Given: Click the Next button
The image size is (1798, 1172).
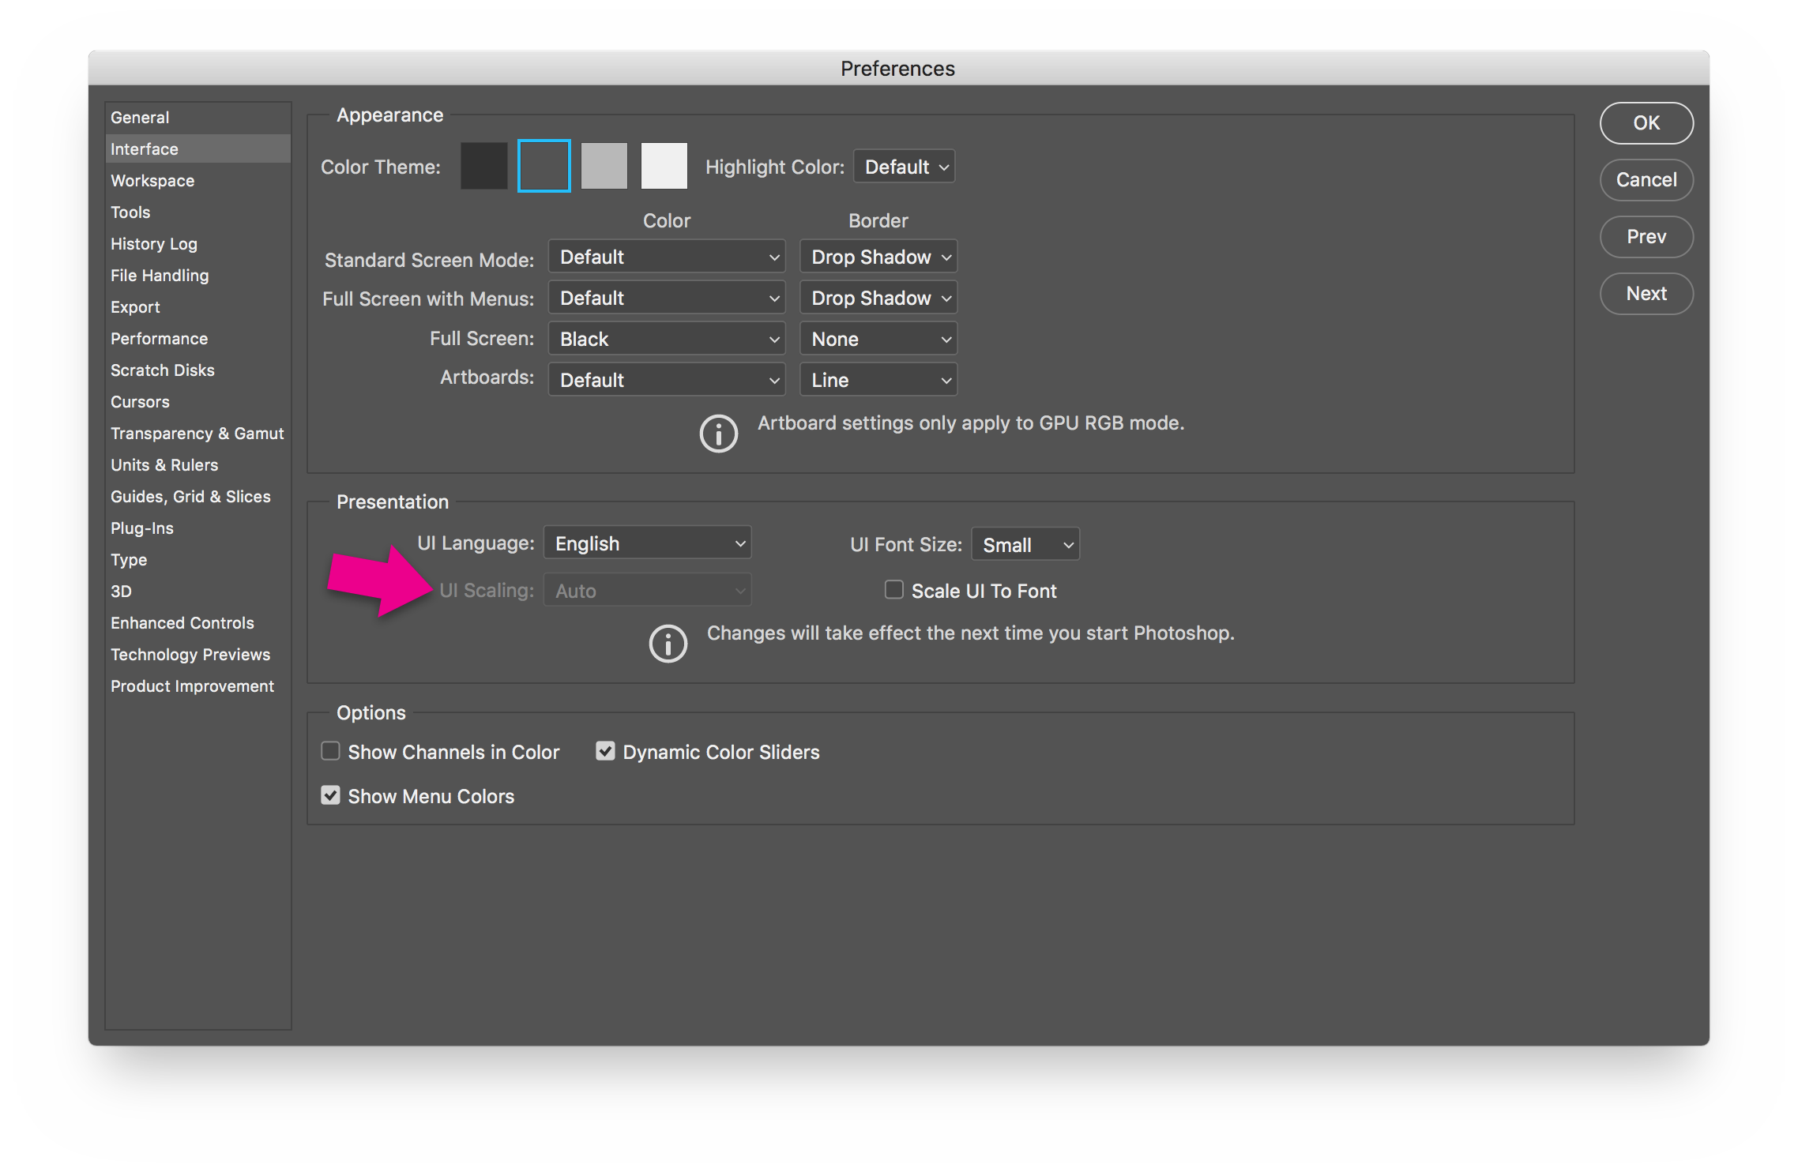Looking at the screenshot, I should coord(1646,293).
